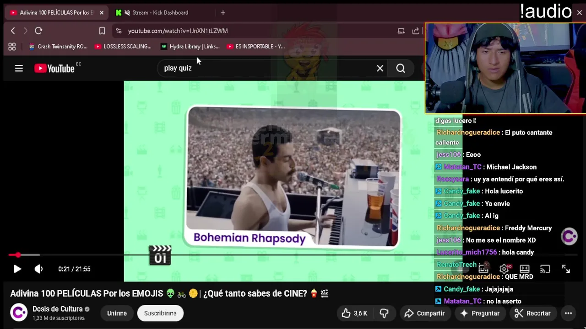Click the Preguntar button
The width and height of the screenshot is (586, 329).
[x=480, y=313]
